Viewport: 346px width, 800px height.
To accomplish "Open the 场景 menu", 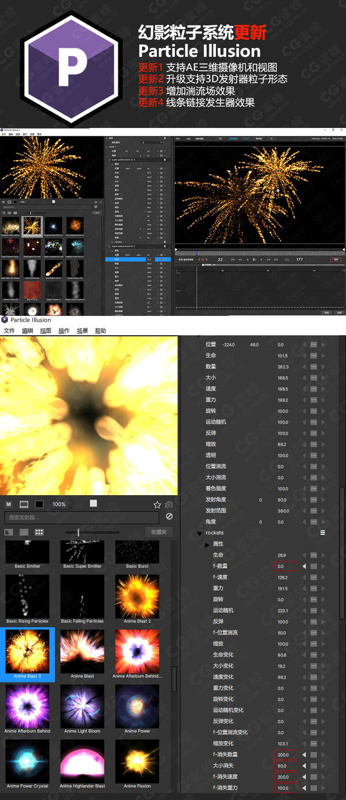I will coord(82,331).
